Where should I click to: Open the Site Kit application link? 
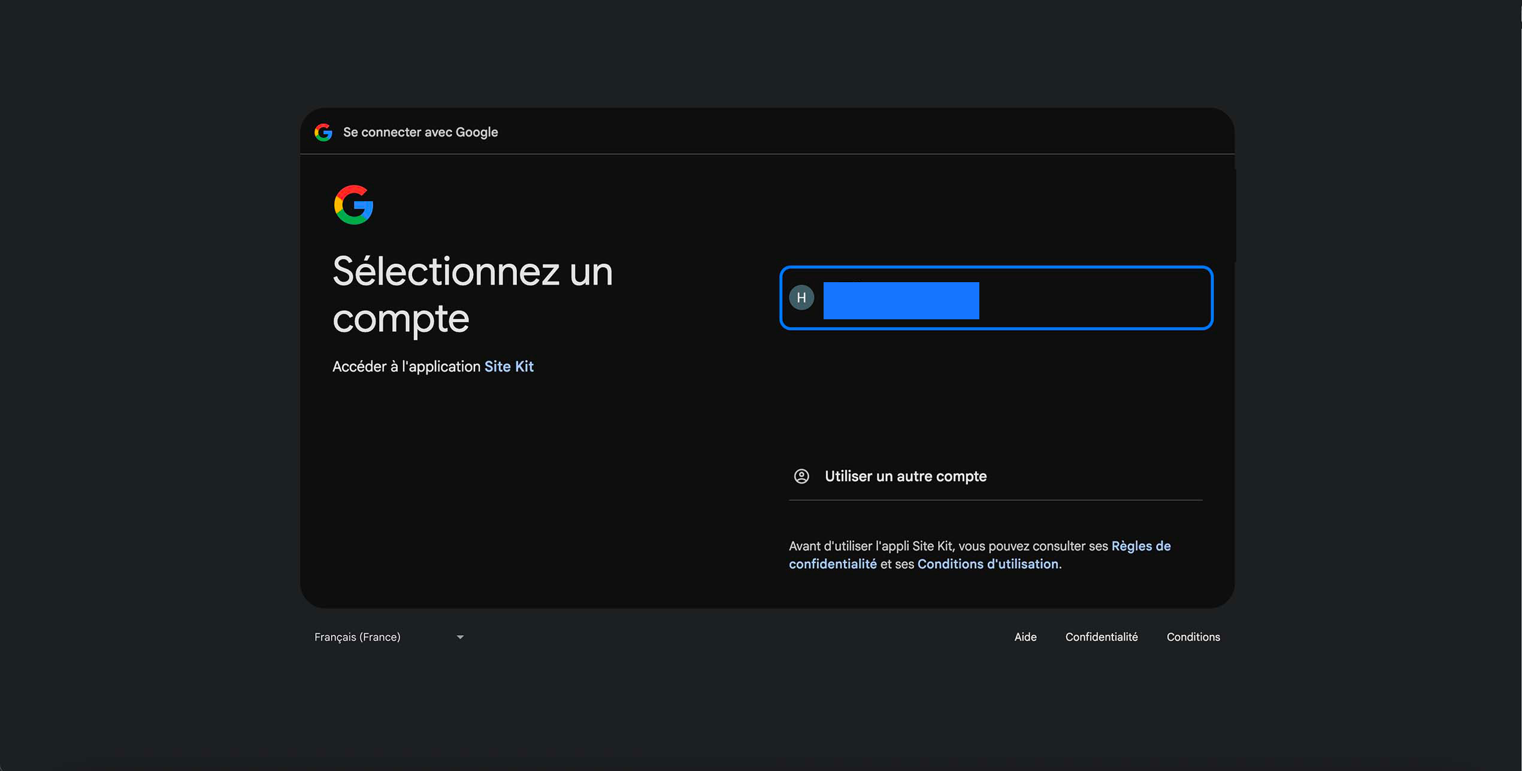tap(509, 366)
